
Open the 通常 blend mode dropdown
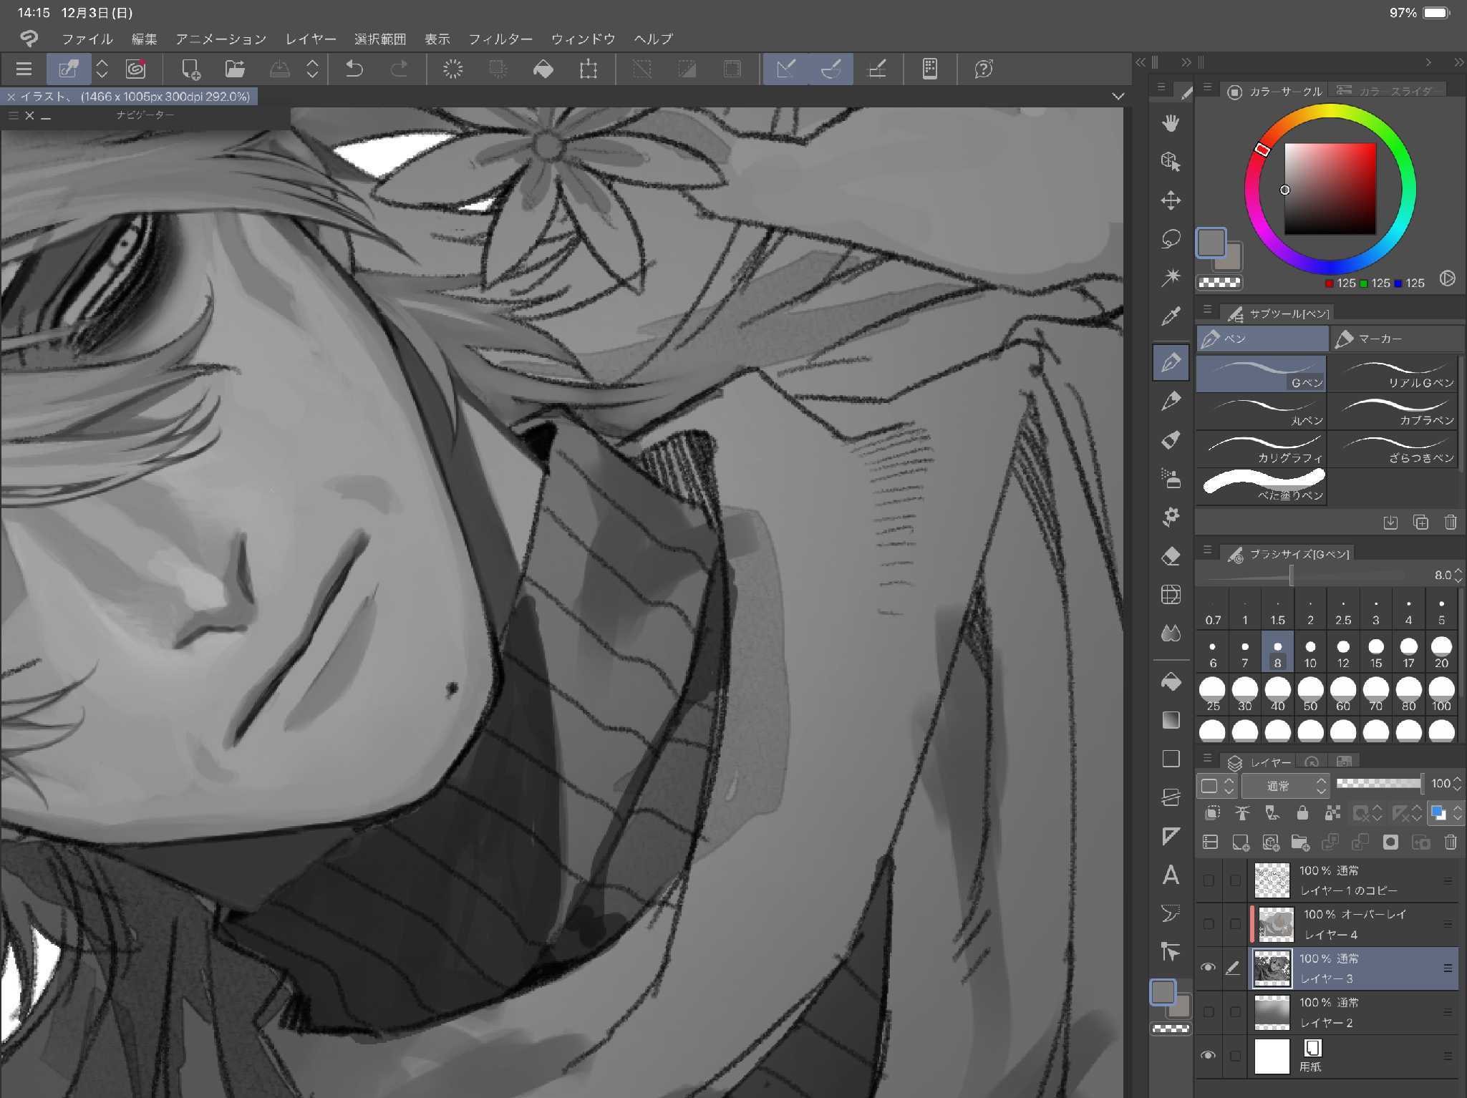tap(1286, 785)
